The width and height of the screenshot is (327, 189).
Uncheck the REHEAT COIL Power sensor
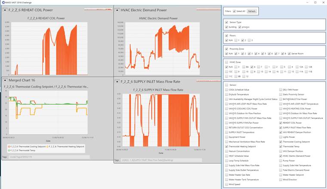[281, 123]
